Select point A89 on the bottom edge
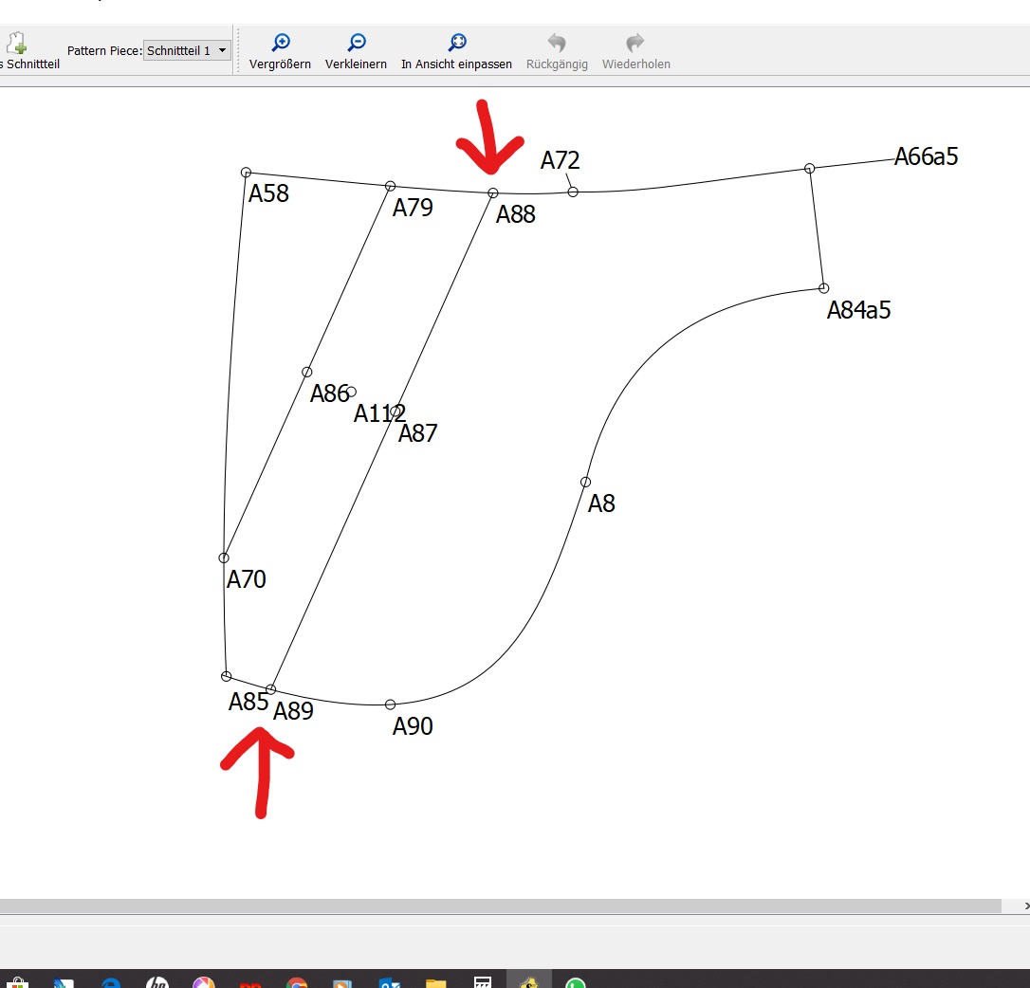This screenshot has height=988, width=1030. pos(271,689)
